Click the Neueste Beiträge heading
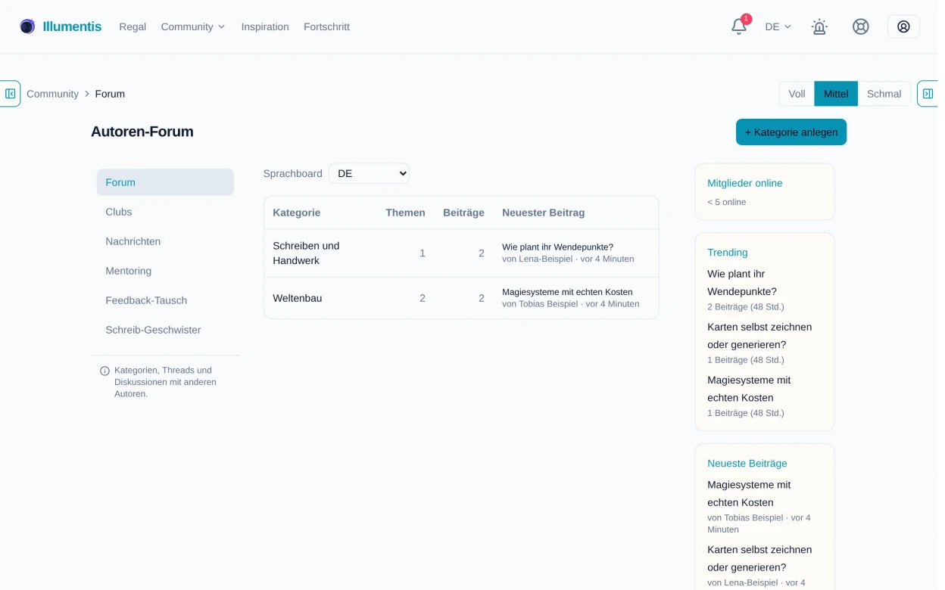This screenshot has height=590, width=945. click(747, 464)
